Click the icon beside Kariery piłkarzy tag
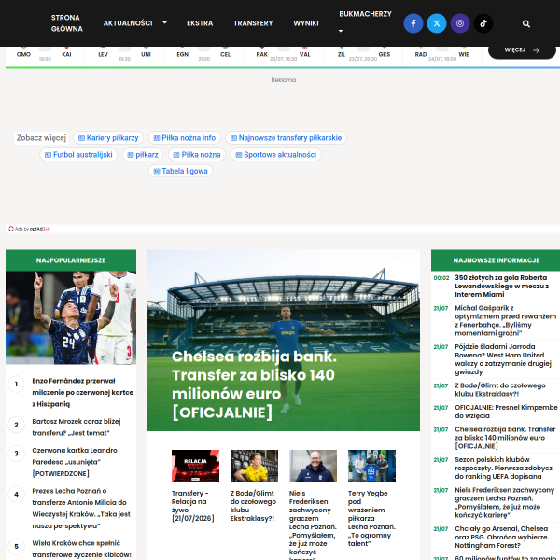The image size is (560, 560). point(81,138)
